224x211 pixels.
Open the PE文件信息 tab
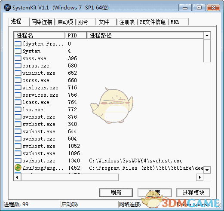coord(153,22)
